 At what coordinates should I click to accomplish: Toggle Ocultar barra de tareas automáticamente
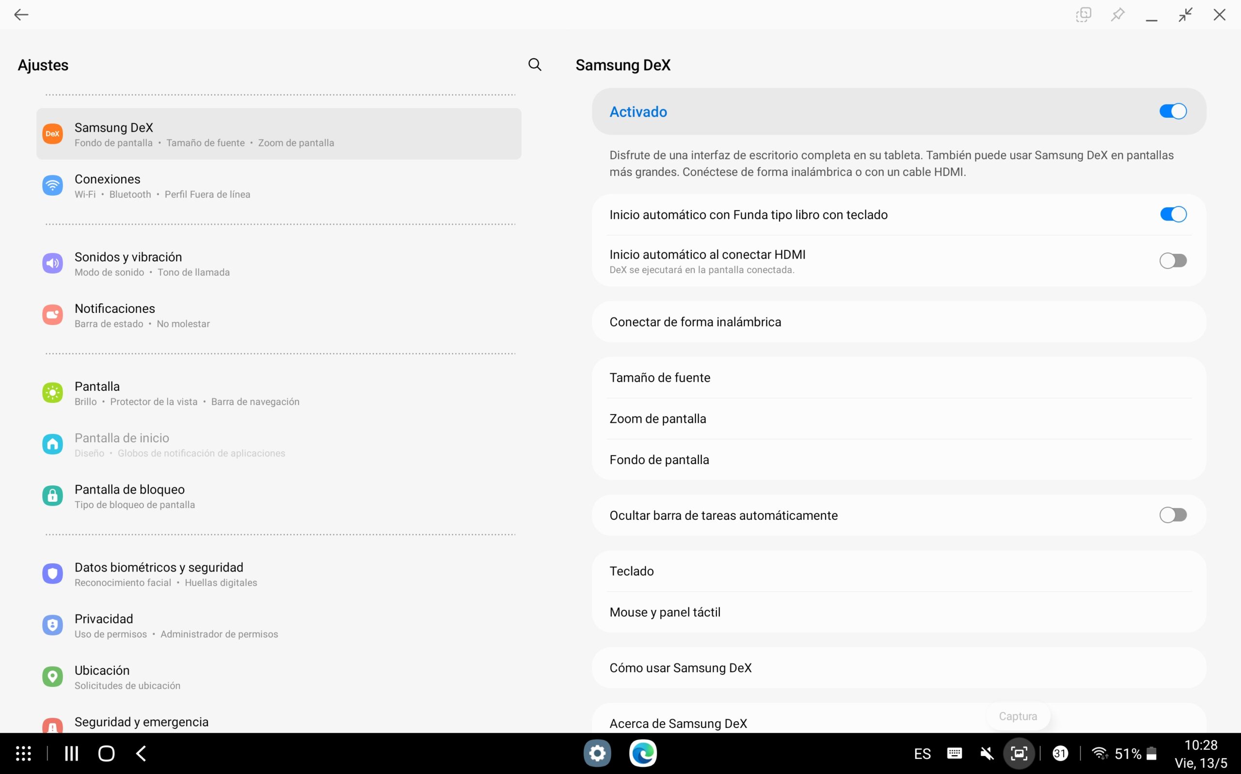pyautogui.click(x=1172, y=515)
